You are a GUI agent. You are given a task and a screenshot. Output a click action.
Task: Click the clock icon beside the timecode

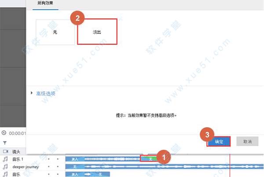[4, 133]
